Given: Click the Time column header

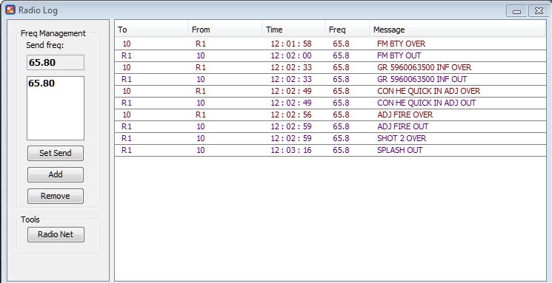Looking at the screenshot, I should (x=293, y=30).
